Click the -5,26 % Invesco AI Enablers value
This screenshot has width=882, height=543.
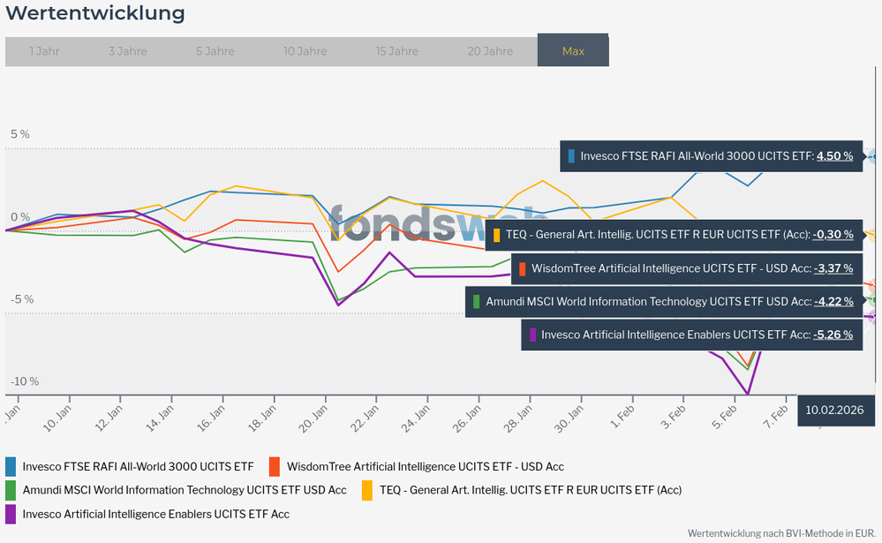[833, 335]
